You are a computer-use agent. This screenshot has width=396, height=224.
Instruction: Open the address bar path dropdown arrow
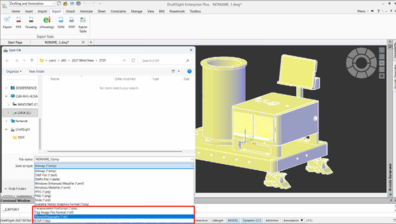coord(124,60)
